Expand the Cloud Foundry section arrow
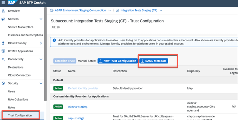This screenshot has height=120, width=238. pos(41,43)
